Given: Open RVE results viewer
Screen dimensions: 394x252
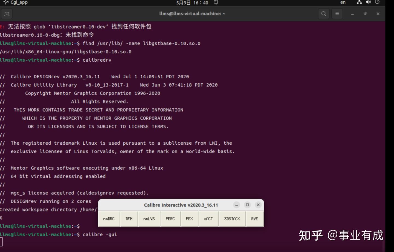Looking at the screenshot, I should click(254, 219).
